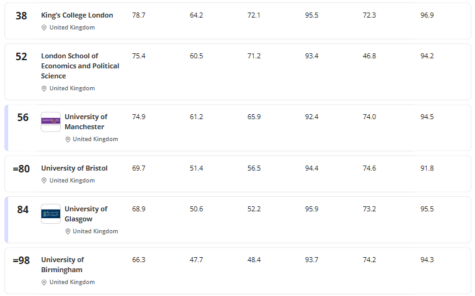
Task: Click the 46.8 score in the LSE row
Action: (x=370, y=56)
